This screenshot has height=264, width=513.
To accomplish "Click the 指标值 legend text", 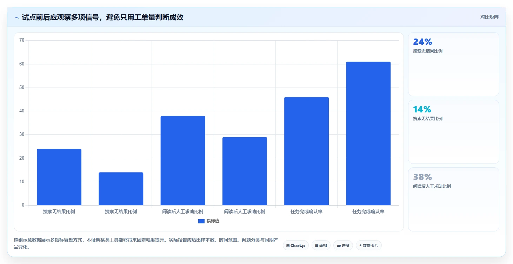I will pos(213,221).
